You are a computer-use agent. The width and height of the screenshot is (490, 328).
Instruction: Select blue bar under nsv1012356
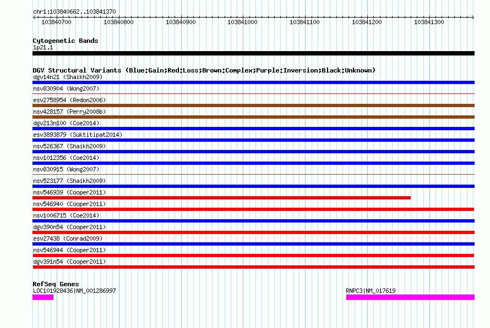coord(253,163)
